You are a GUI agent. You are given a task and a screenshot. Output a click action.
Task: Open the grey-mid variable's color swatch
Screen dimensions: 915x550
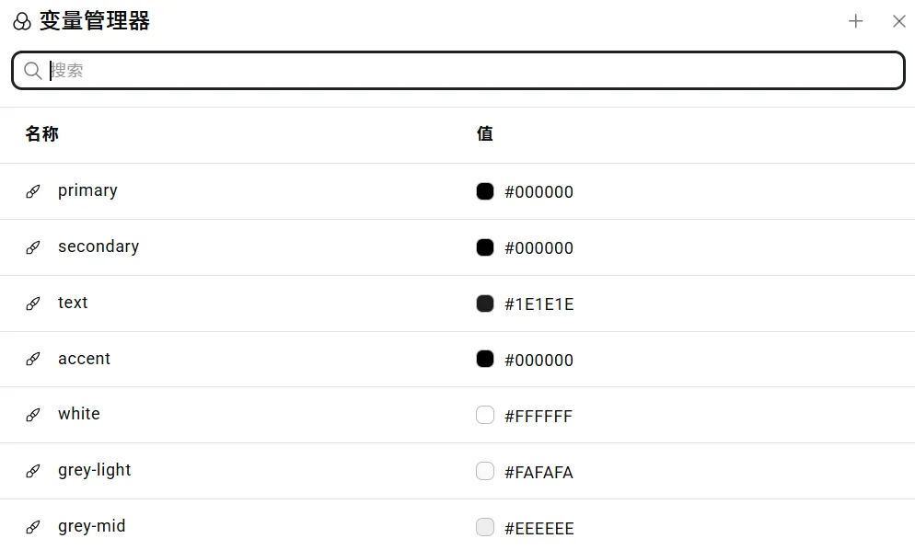485,527
